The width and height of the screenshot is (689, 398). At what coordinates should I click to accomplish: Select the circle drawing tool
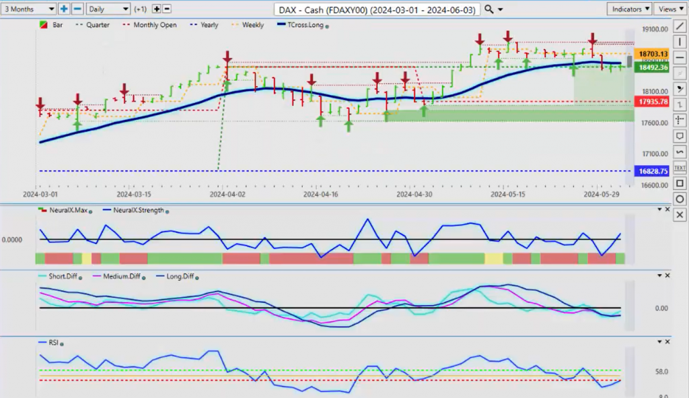[679, 199]
